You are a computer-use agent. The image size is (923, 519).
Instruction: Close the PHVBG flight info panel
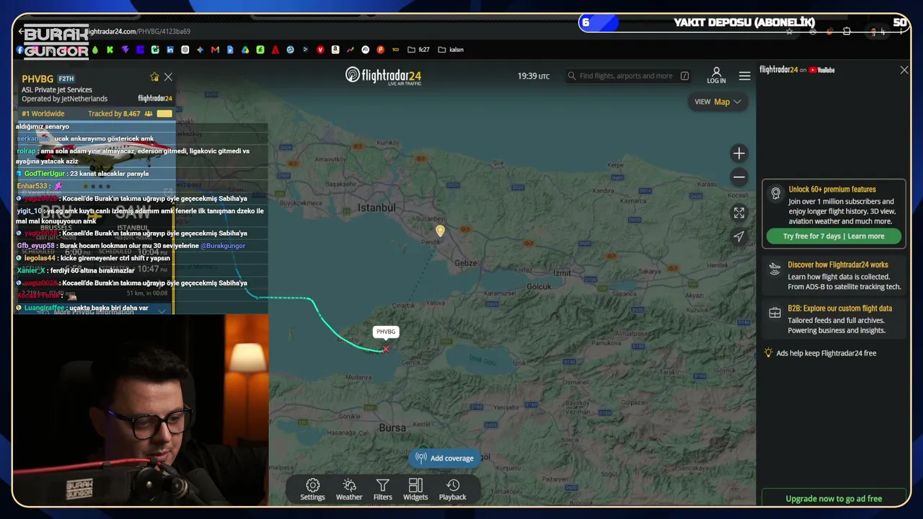click(168, 77)
